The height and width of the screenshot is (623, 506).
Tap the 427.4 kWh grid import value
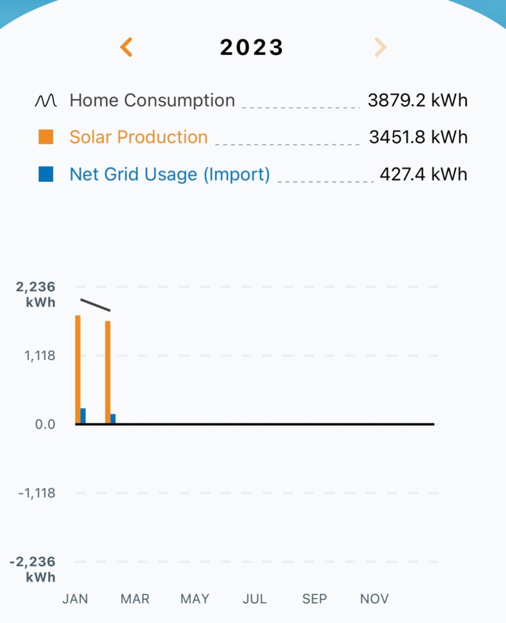point(424,175)
